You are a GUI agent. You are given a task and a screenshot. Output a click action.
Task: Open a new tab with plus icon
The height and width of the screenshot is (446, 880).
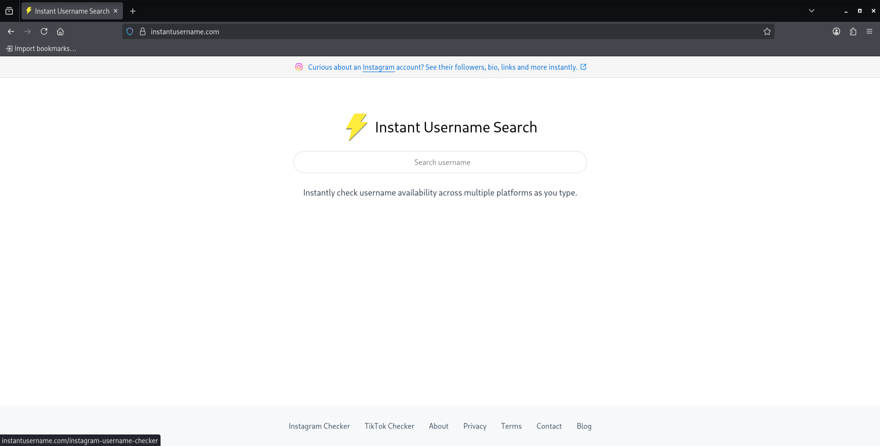(x=133, y=11)
